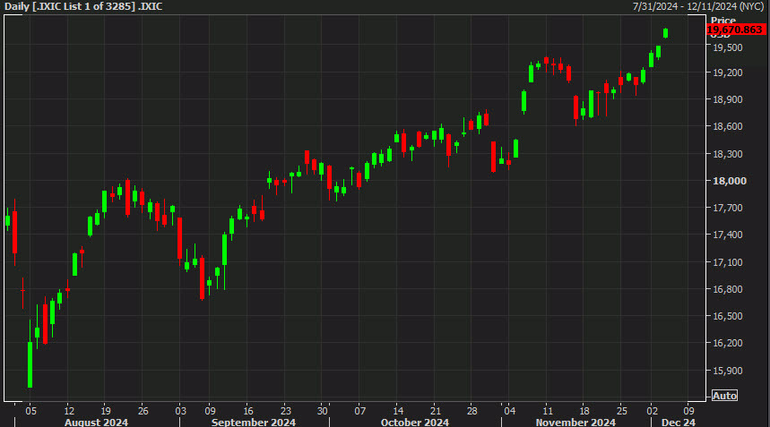Click the 18 date tick in November

pyautogui.click(x=584, y=411)
